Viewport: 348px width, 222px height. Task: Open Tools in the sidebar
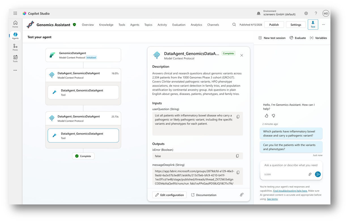15,59
